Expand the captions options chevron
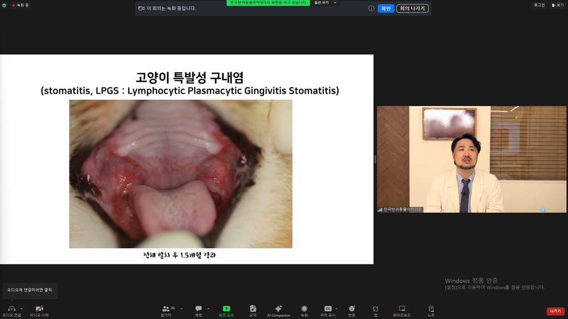The image size is (568, 319). 336,309
